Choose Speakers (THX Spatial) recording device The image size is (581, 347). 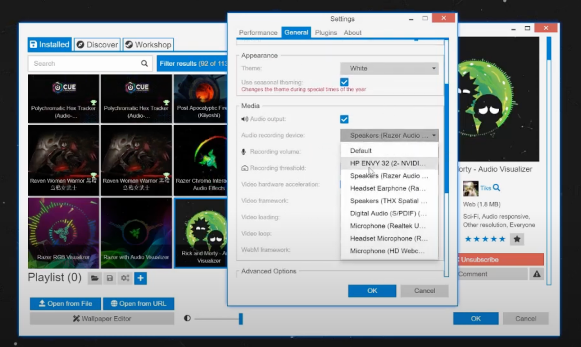click(x=388, y=201)
